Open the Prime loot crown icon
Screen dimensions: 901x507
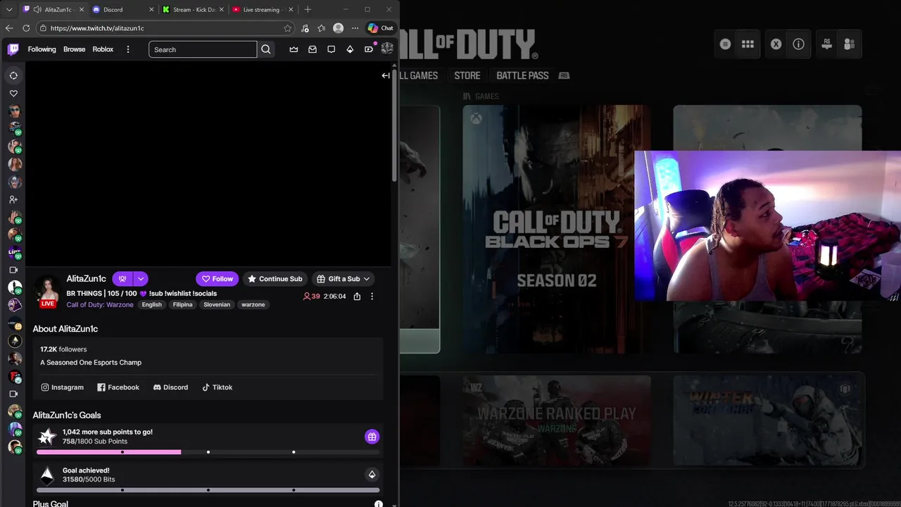pyautogui.click(x=294, y=49)
